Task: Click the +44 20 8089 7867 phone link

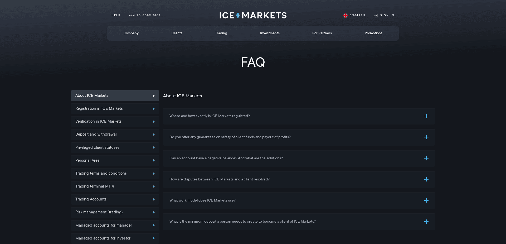Action: click(x=145, y=15)
